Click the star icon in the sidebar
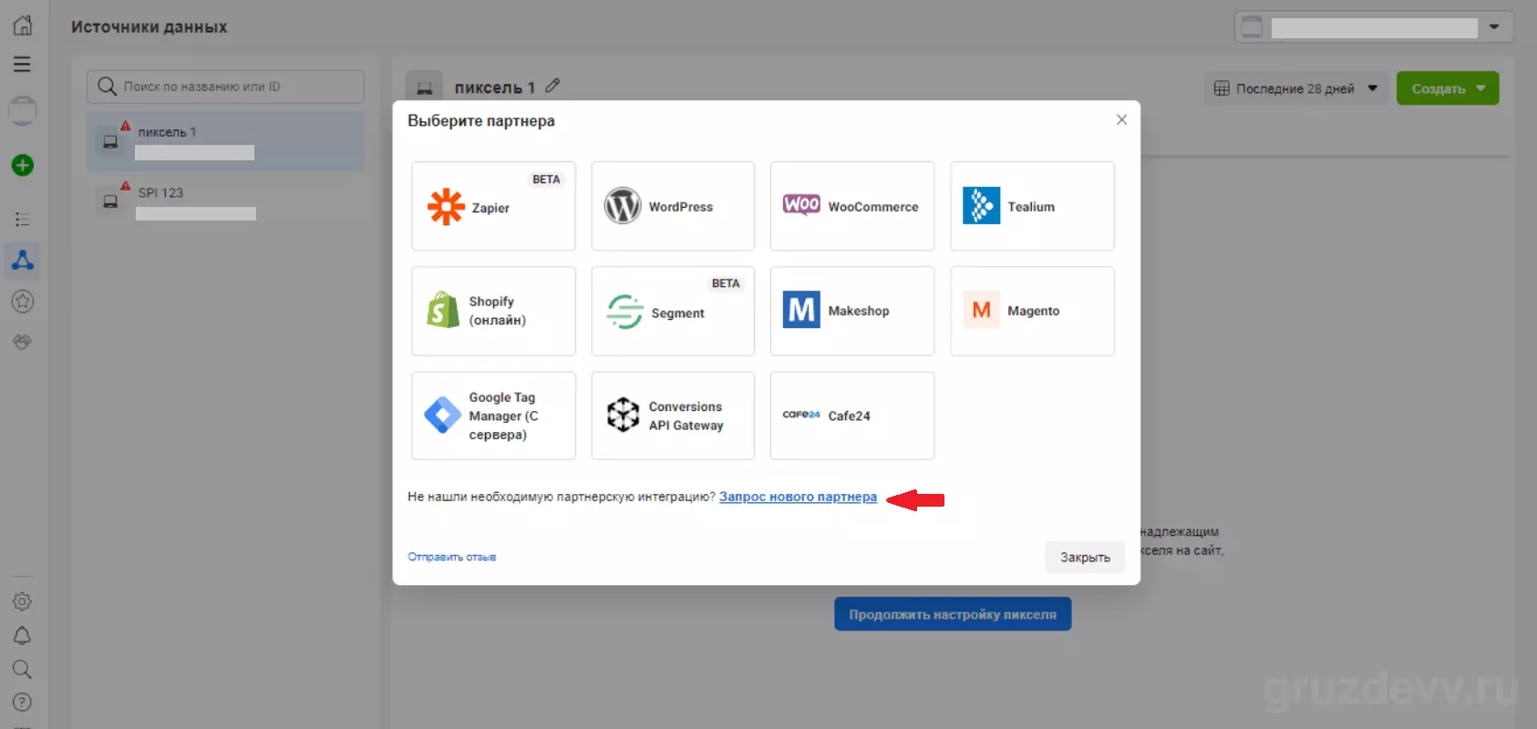The height and width of the screenshot is (729, 1537). point(23,302)
